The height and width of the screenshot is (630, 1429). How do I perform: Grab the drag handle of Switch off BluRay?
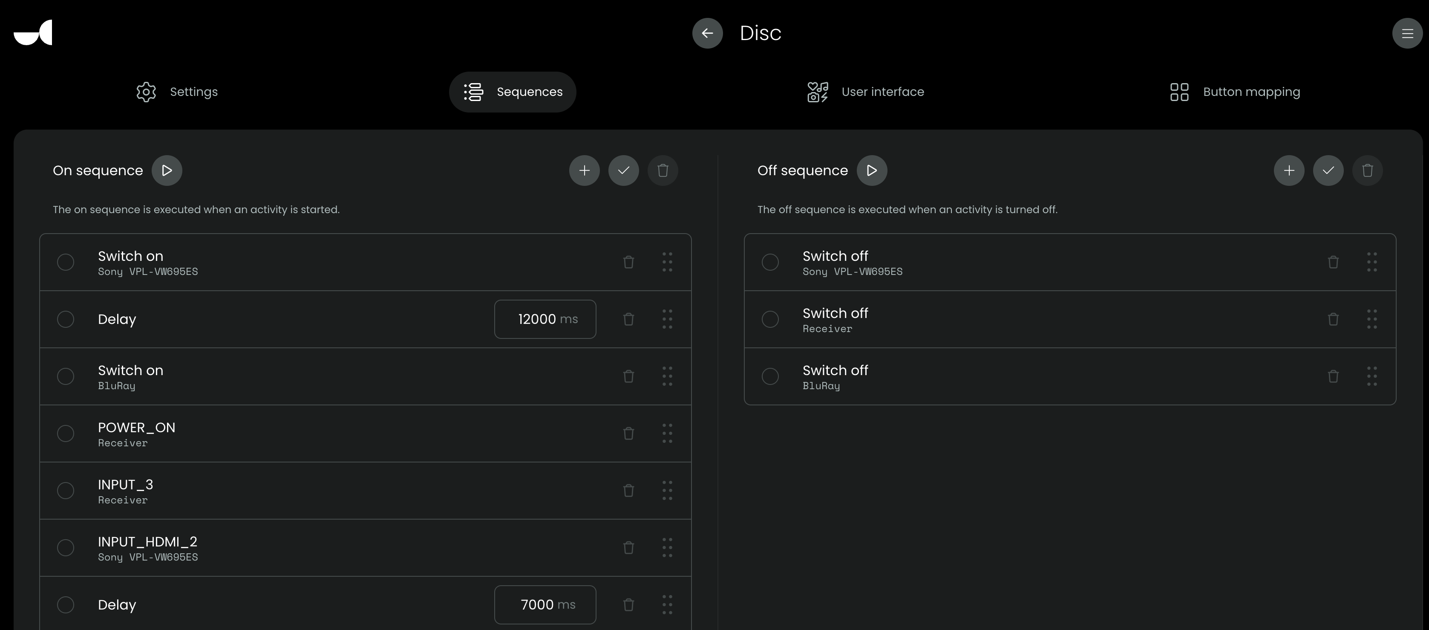1372,376
